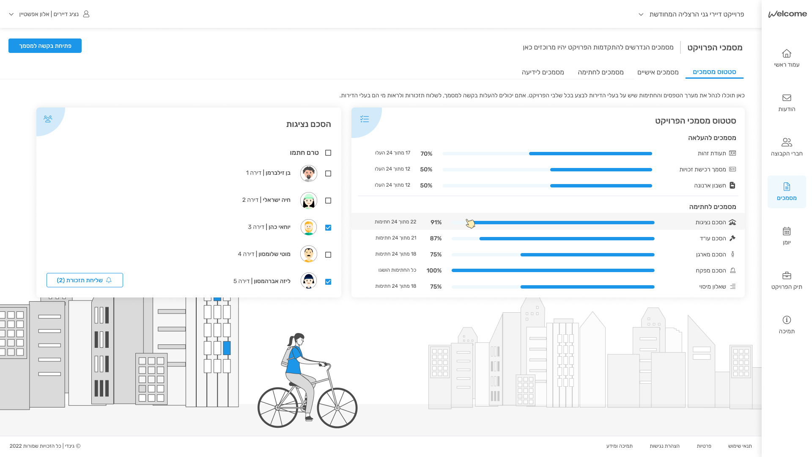Click the Welcome logo
This screenshot has width=812, height=457.
tap(787, 14)
